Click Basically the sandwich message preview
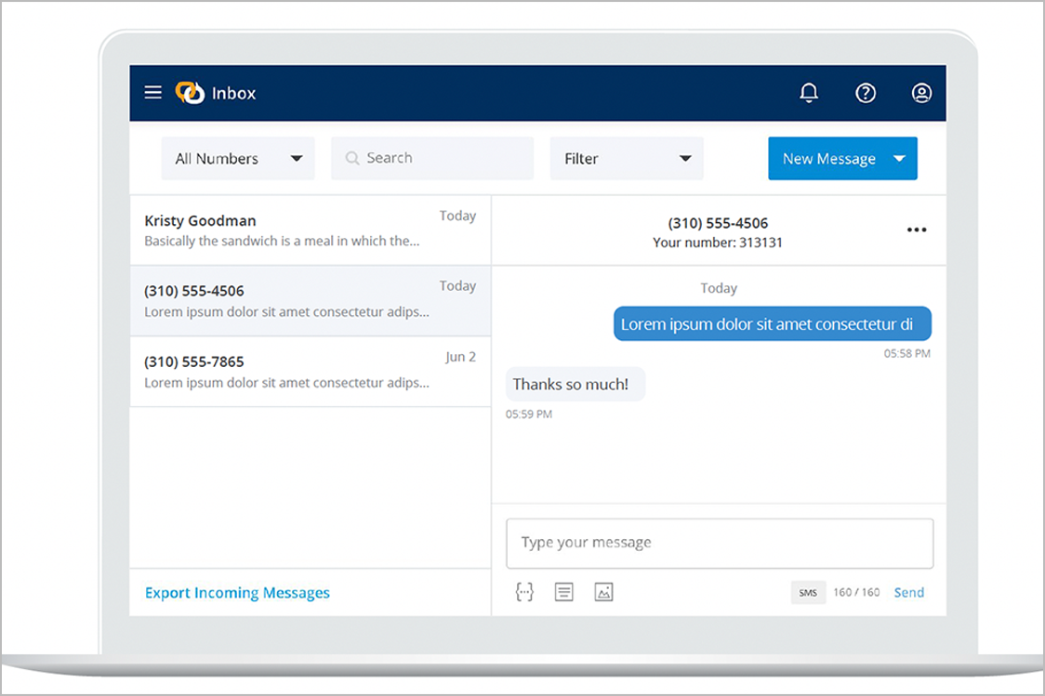 [282, 241]
